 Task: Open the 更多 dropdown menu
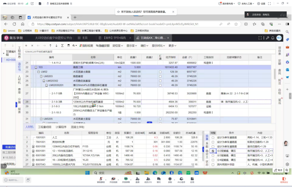(x=172, y=45)
